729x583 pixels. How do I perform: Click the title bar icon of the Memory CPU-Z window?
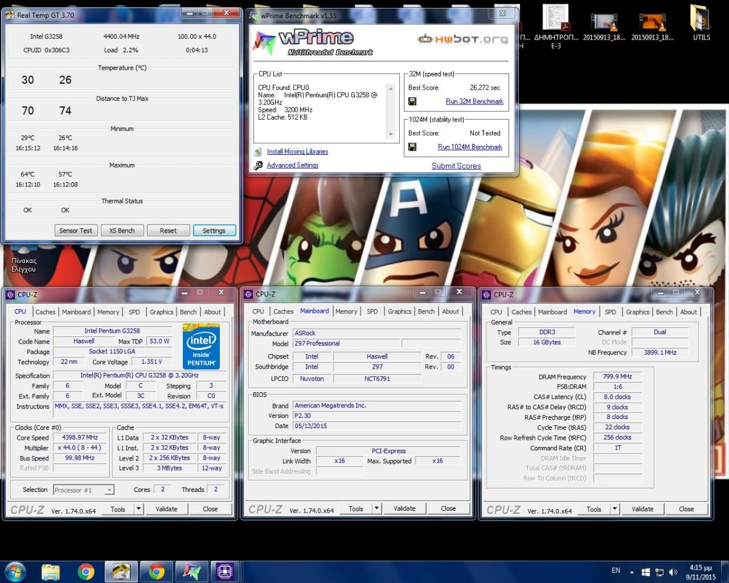[x=486, y=295]
